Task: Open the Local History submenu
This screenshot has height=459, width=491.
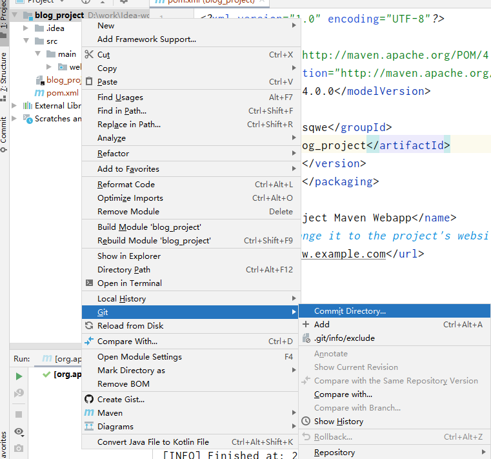Action: coord(191,299)
